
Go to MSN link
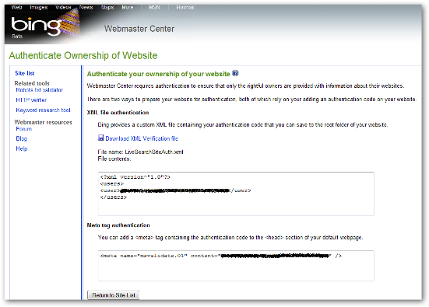(x=154, y=7)
